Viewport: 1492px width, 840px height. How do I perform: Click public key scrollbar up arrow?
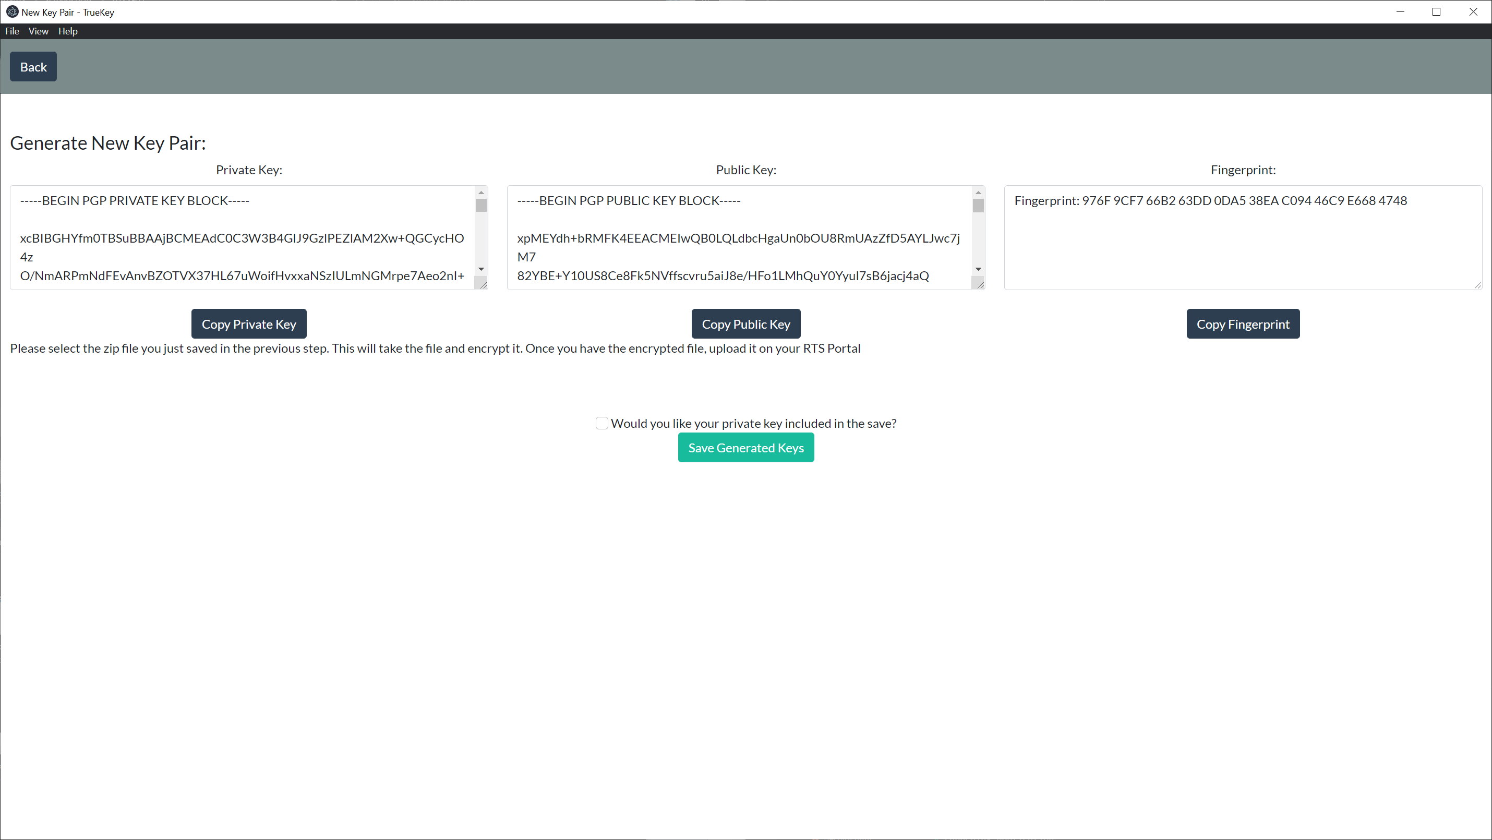978,193
